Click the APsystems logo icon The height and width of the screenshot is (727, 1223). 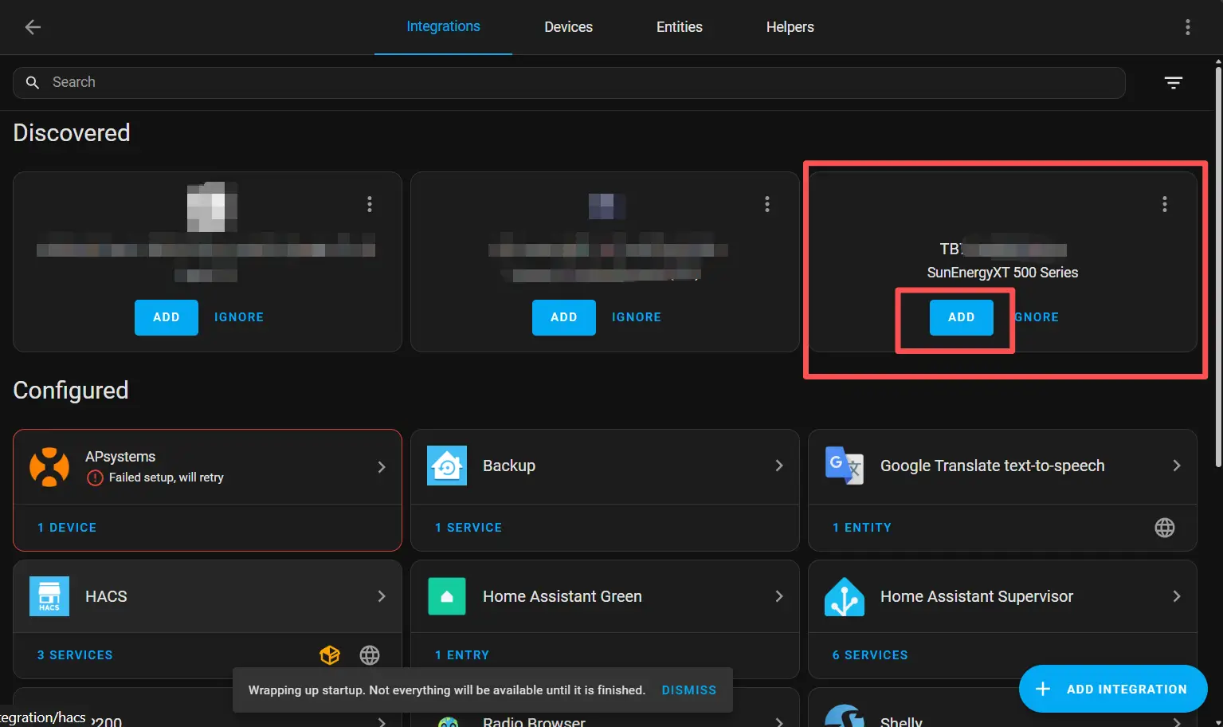49,466
